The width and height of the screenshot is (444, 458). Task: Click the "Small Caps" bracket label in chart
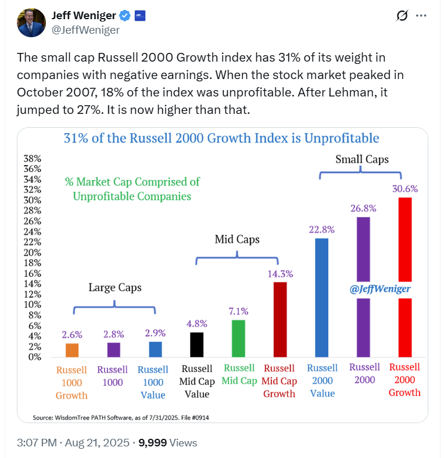click(x=361, y=159)
